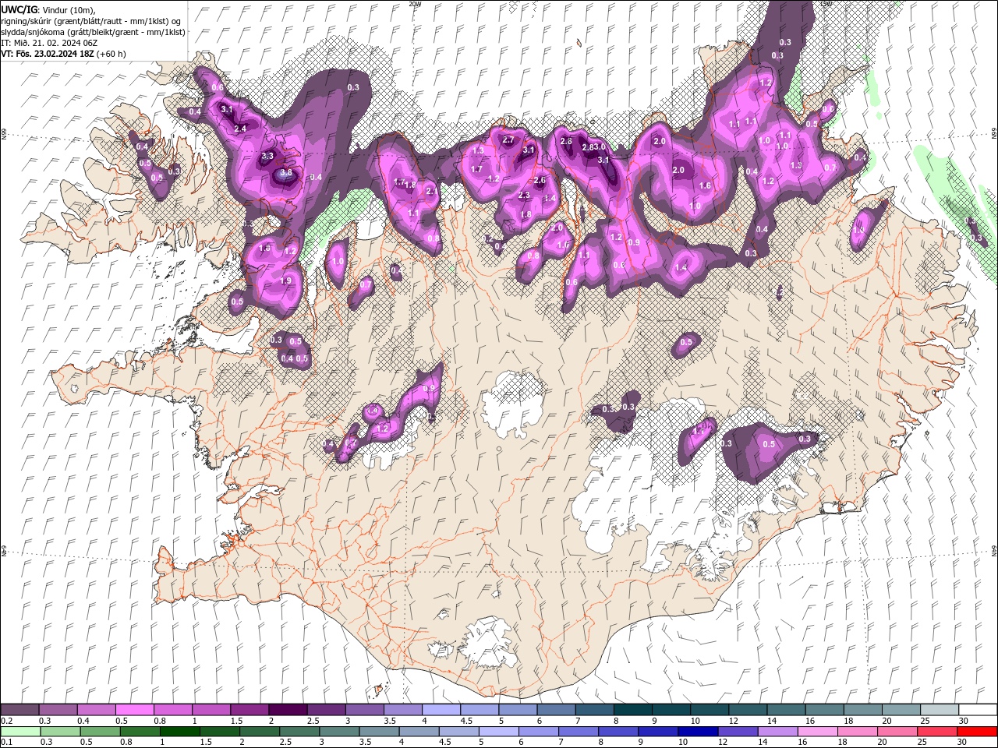Screen dimensions: 998x748
Task: Click the "1.9" snowfall value on the map
Action: pyautogui.click(x=285, y=280)
